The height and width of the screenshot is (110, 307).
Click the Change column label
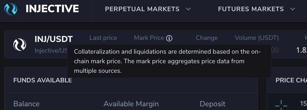207,38
